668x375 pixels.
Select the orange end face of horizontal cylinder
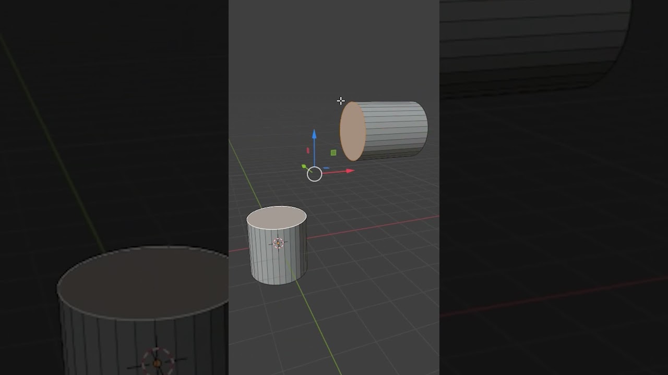(x=353, y=131)
